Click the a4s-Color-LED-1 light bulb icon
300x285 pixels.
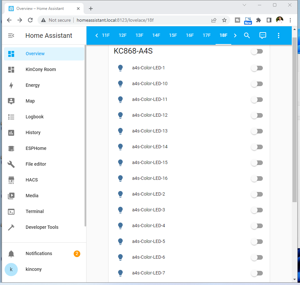[x=120, y=68]
